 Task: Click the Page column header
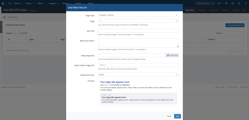62,40
